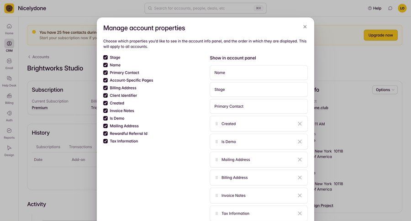Remove Mailing Address from account panel

point(300,160)
